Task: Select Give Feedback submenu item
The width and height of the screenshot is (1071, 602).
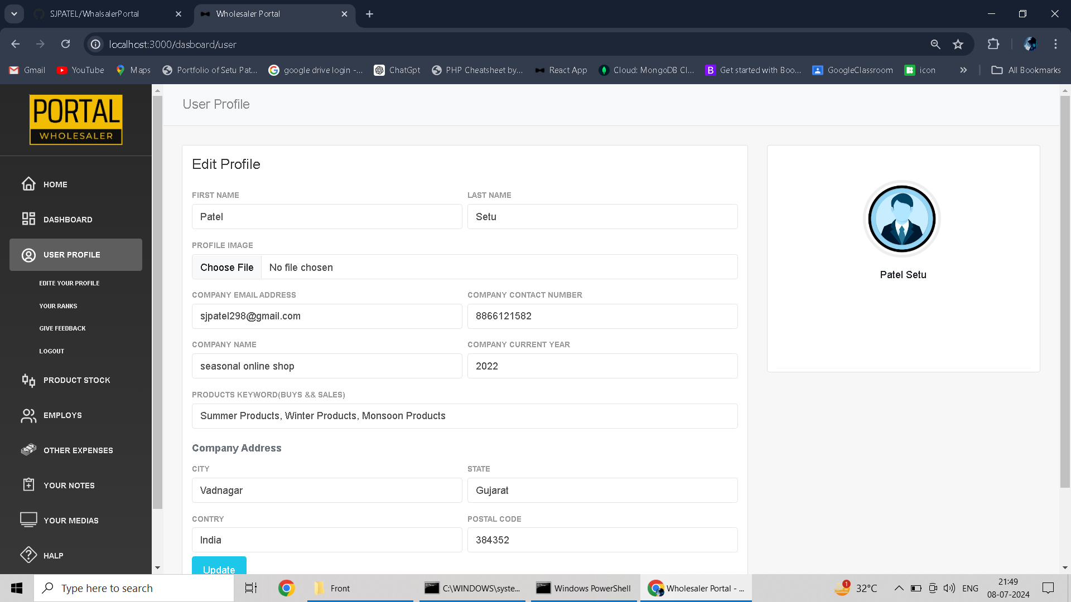Action: 62,328
